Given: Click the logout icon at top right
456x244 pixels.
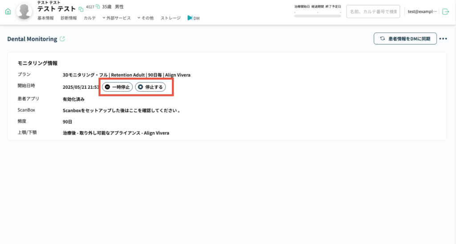Looking at the screenshot, I should pyautogui.click(x=446, y=12).
